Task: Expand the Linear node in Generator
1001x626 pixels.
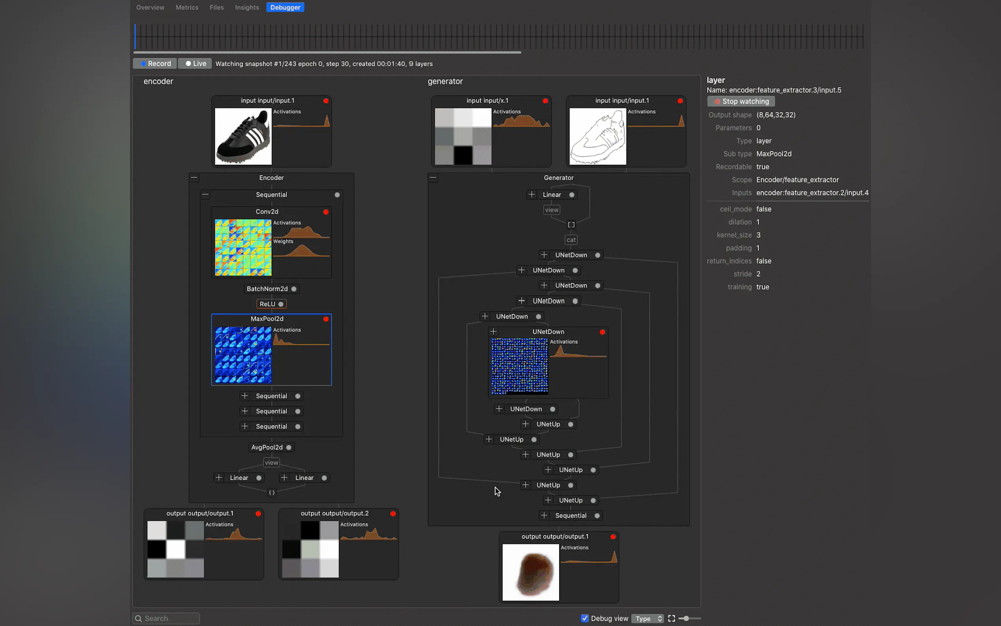Action: pos(532,195)
